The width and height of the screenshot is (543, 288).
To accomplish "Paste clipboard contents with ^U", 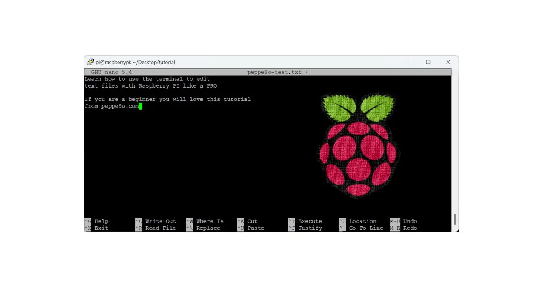I will [255, 228].
